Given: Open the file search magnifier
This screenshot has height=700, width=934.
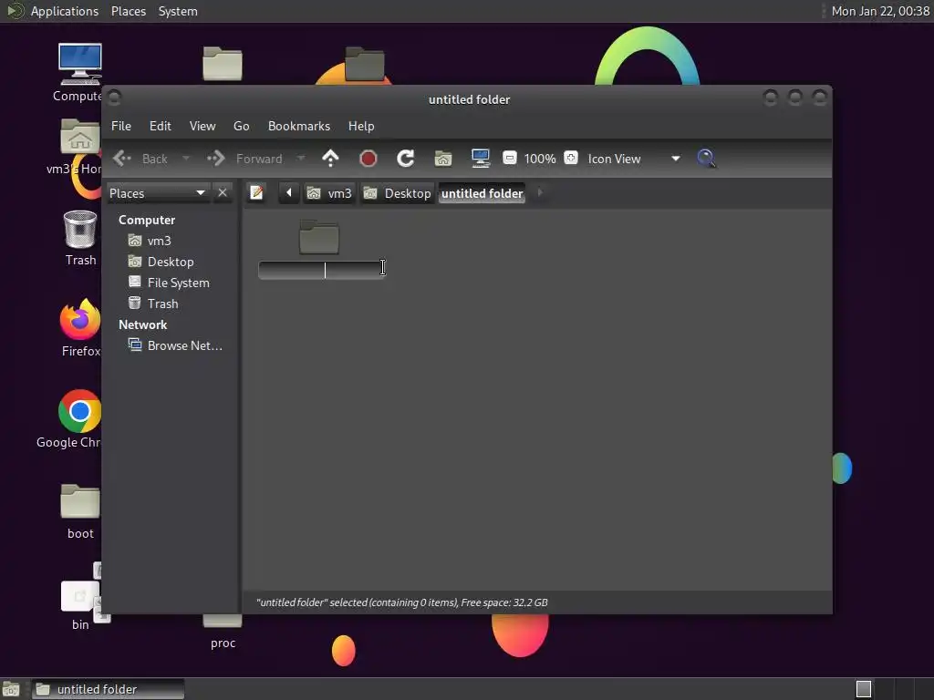Looking at the screenshot, I should tap(707, 159).
